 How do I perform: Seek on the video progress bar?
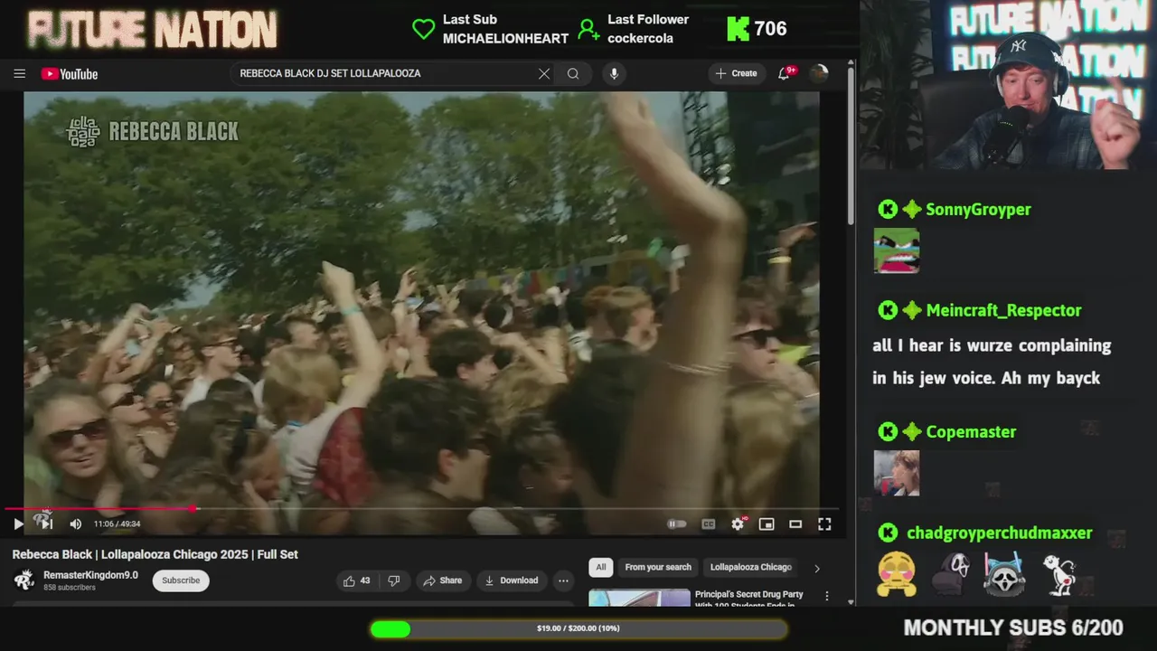pyautogui.click(x=421, y=509)
